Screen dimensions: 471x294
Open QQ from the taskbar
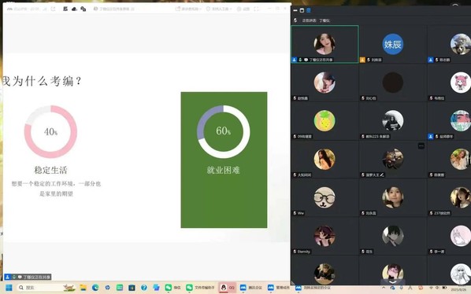[x=228, y=288]
